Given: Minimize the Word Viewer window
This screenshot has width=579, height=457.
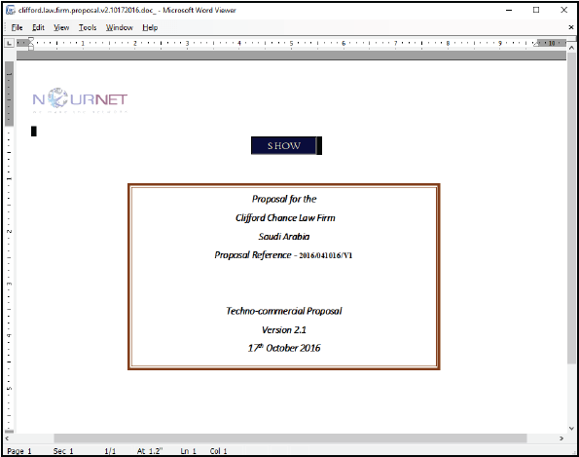Looking at the screenshot, I should coord(509,10).
